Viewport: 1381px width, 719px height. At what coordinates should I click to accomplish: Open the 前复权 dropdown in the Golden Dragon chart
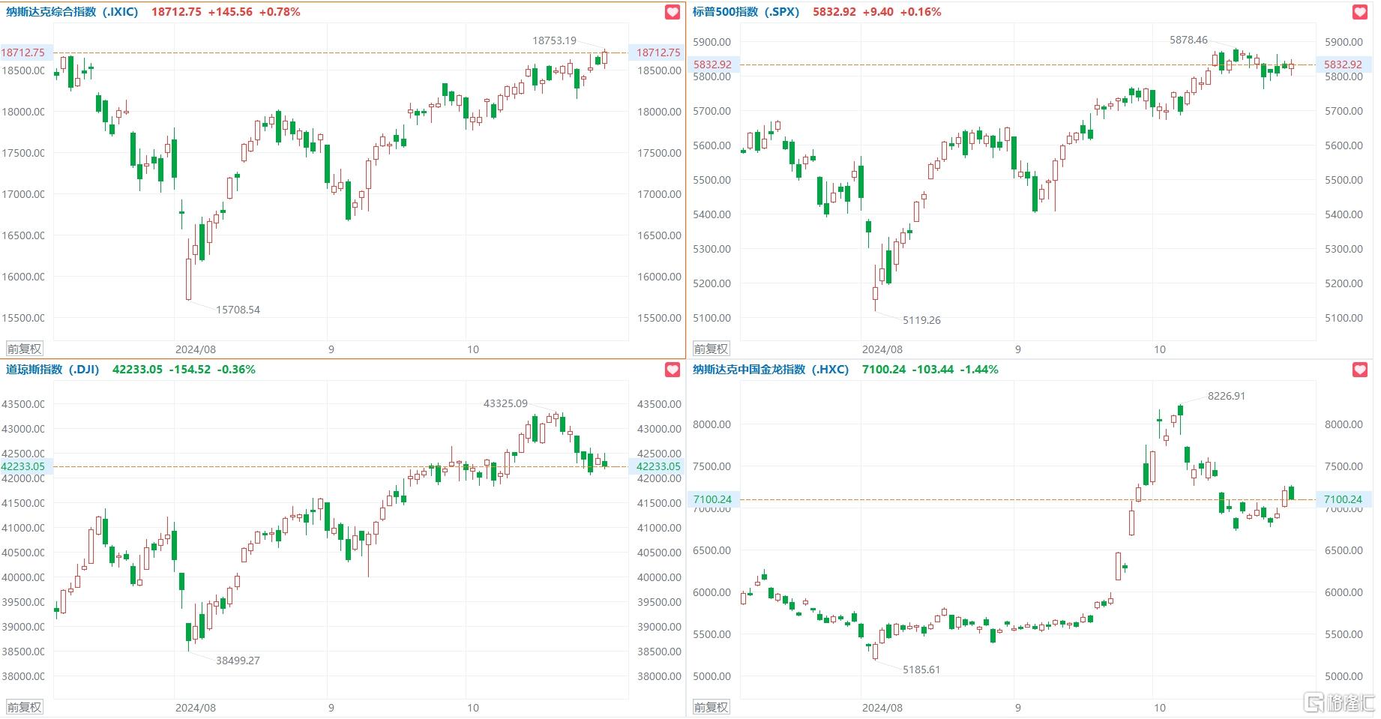coord(711,707)
